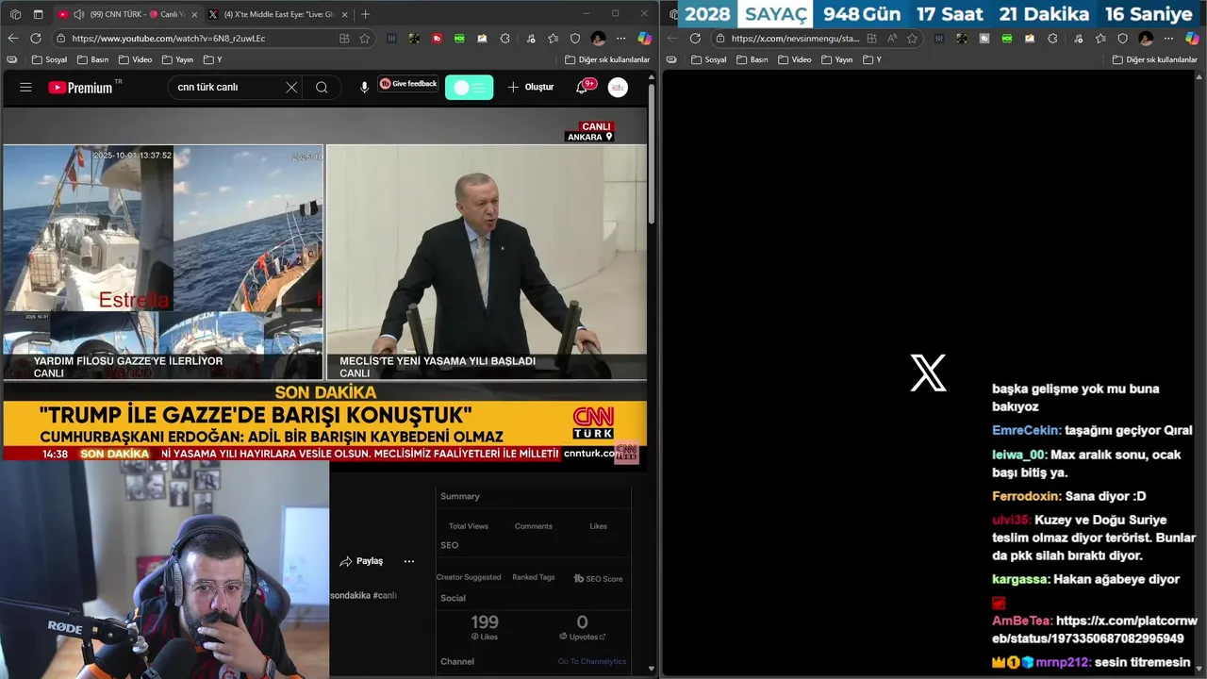Open the split screen icon in YouTube address bar
Screen dimensions: 1207x679
click(x=344, y=39)
